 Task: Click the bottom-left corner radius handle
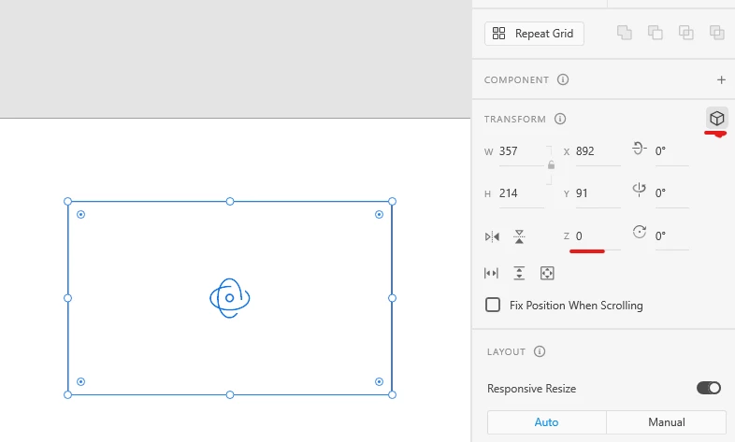click(x=80, y=381)
